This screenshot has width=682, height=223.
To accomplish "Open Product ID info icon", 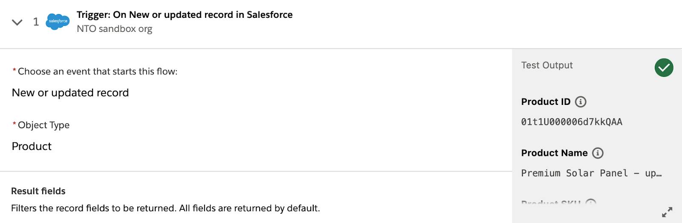I will [581, 102].
